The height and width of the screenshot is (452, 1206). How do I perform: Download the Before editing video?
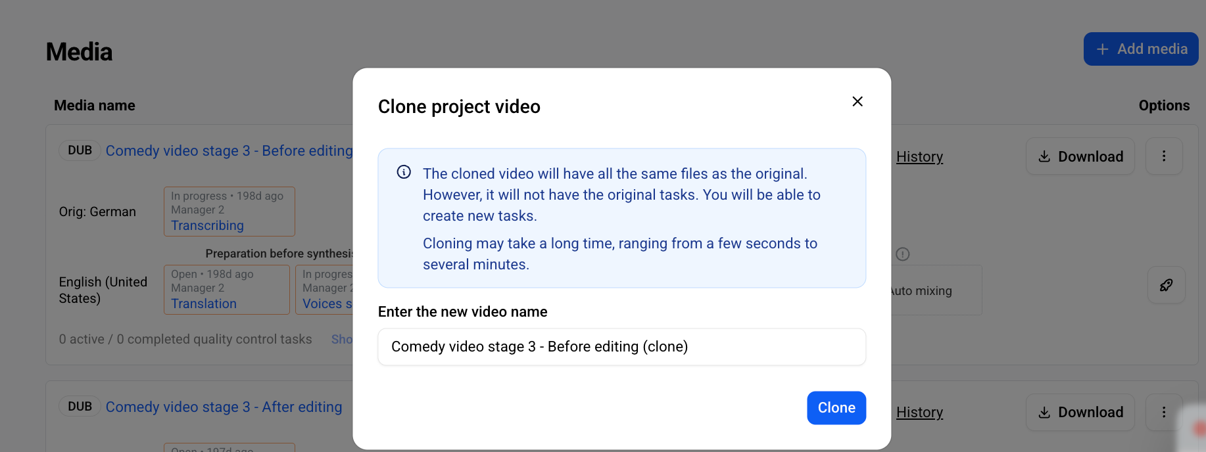[1080, 156]
